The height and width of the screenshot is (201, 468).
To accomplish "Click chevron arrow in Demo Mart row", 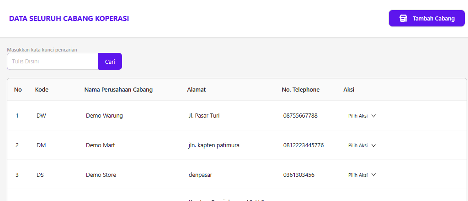I will (x=373, y=145).
